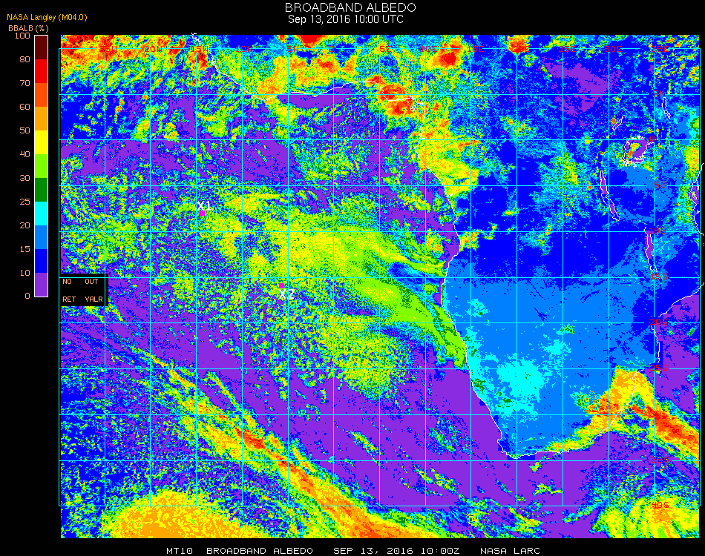Click the NO label in the black legend box
This screenshot has width=705, height=556.
[x=67, y=282]
